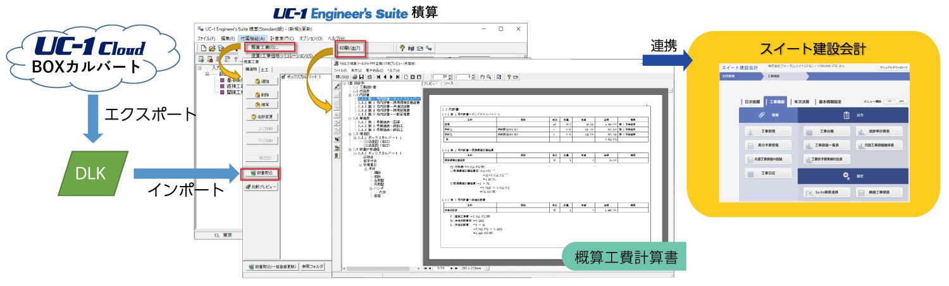Viewport: 949px width, 286px height.
Task: Click 閉じる button in preview toolbar
Action: 342,77
